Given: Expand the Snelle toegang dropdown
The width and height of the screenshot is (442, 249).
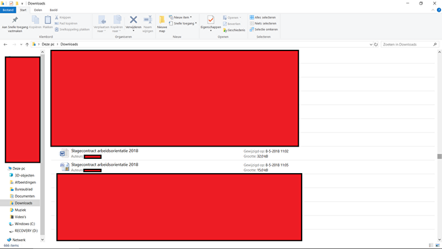Looking at the screenshot, I should [183, 23].
